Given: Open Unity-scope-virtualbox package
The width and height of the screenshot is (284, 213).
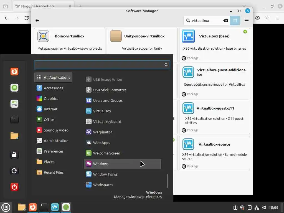Looking at the screenshot, I should point(142,41).
